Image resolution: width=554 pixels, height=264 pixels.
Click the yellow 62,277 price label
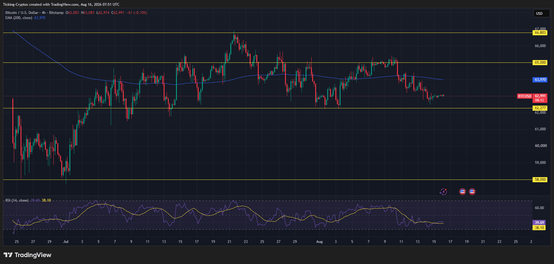[540, 108]
